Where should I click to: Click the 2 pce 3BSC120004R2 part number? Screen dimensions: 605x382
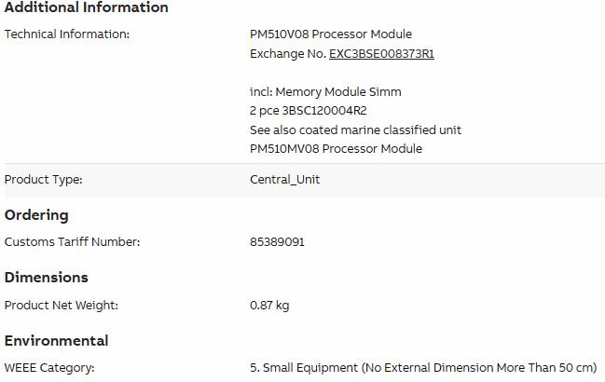click(309, 111)
